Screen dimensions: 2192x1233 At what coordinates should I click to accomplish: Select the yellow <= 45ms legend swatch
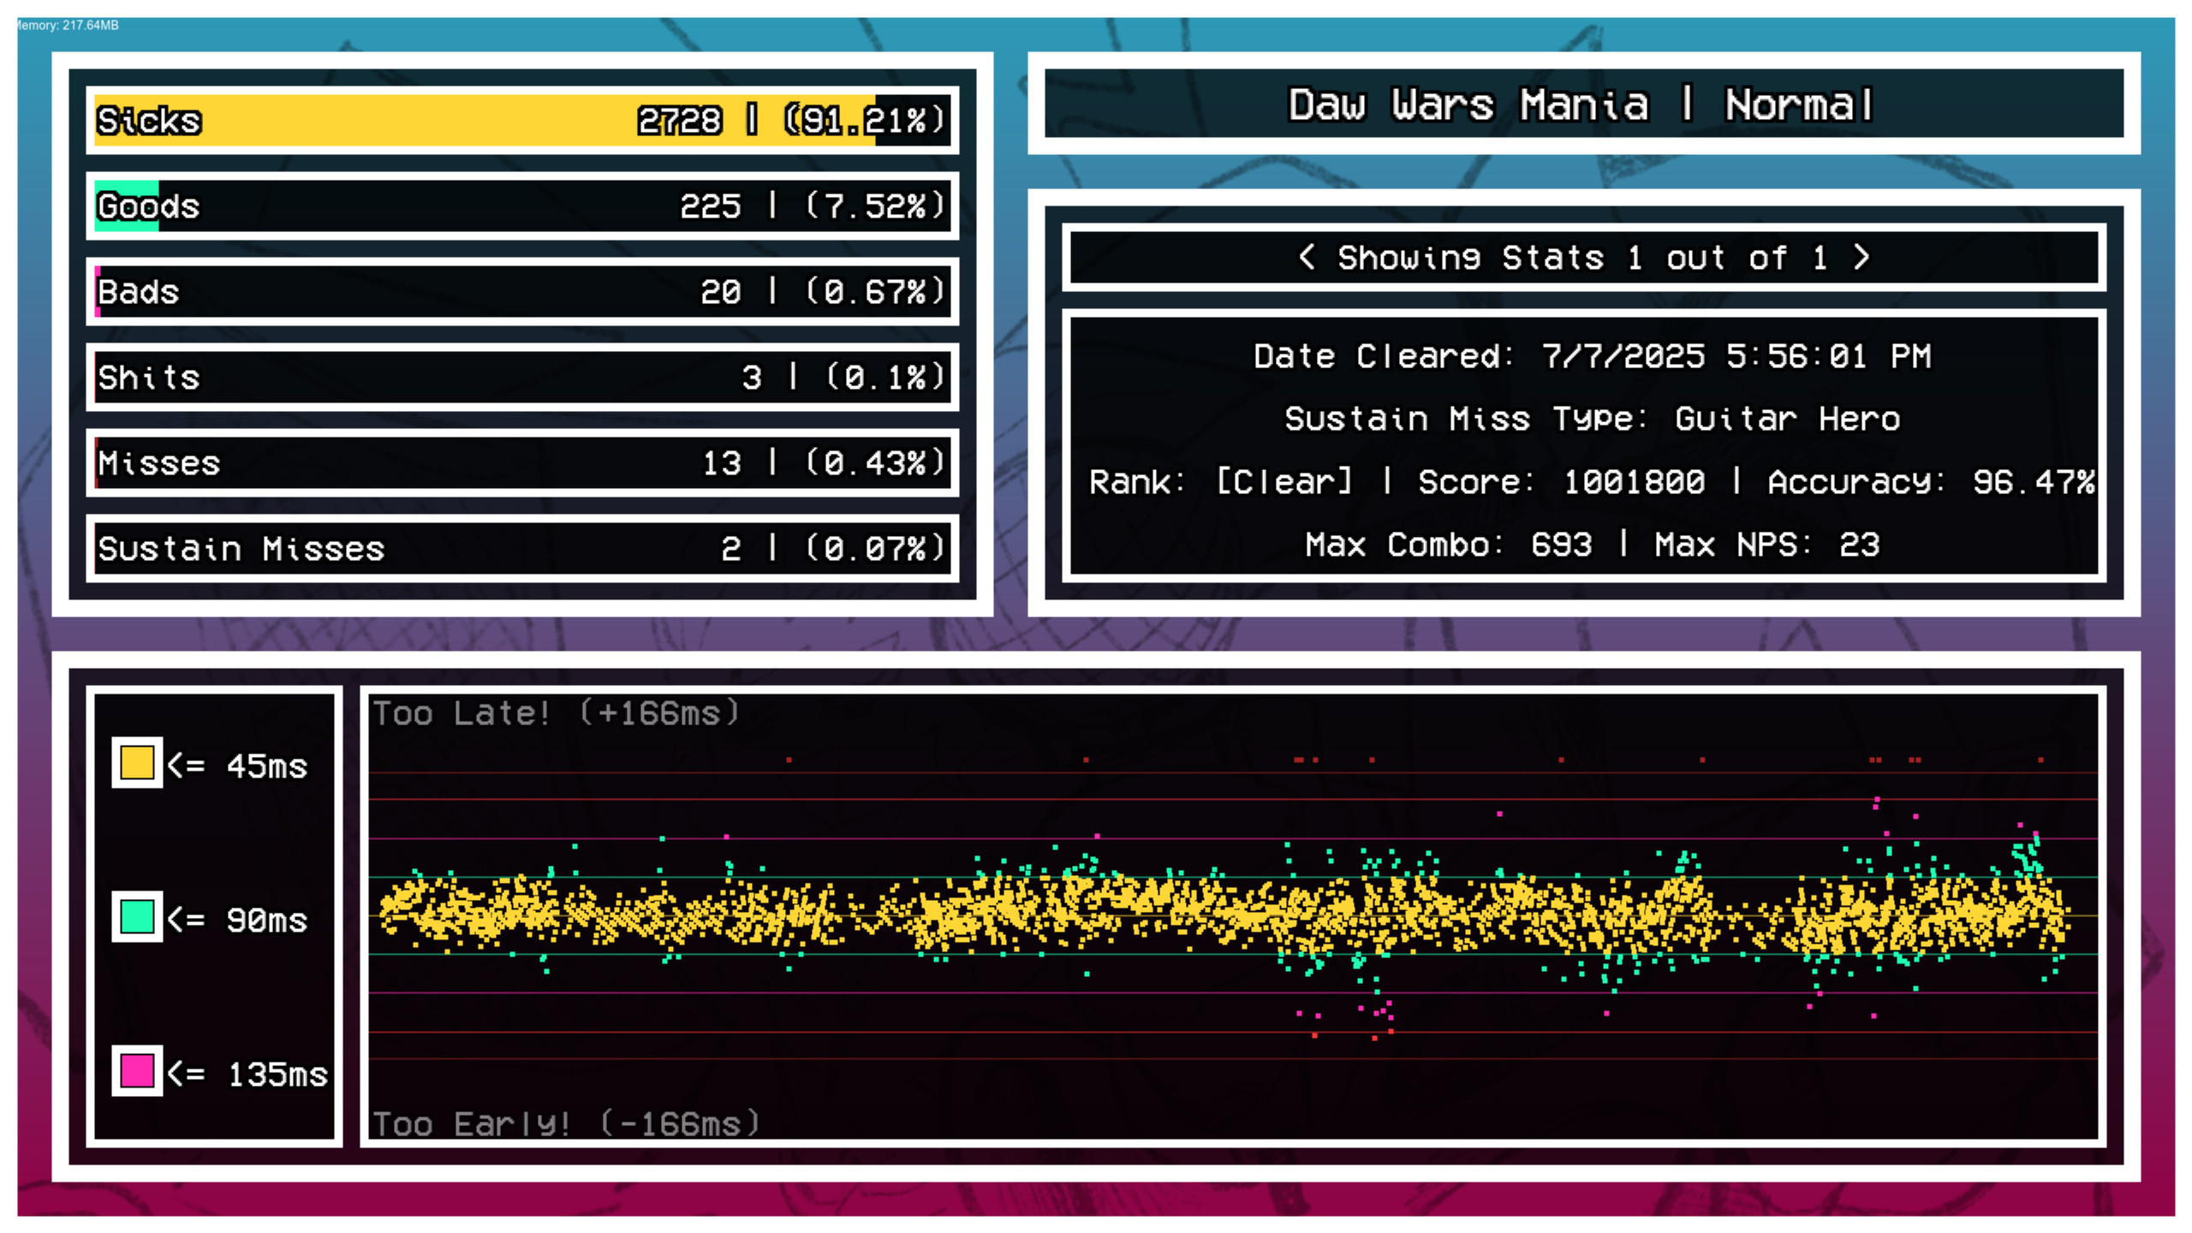[x=137, y=765]
